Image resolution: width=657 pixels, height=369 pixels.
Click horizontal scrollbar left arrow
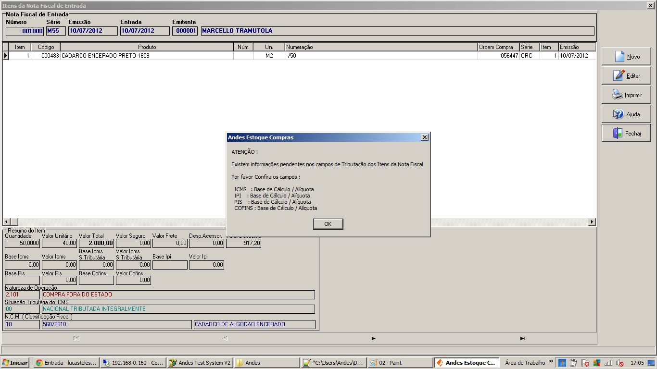(7, 222)
